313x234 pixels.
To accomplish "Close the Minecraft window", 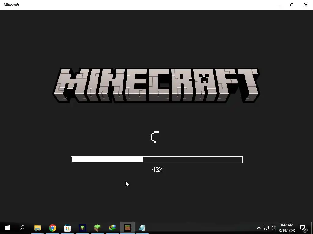I will [x=306, y=5].
